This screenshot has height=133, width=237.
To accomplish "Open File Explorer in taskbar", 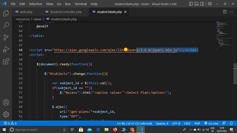I will pos(107,130).
